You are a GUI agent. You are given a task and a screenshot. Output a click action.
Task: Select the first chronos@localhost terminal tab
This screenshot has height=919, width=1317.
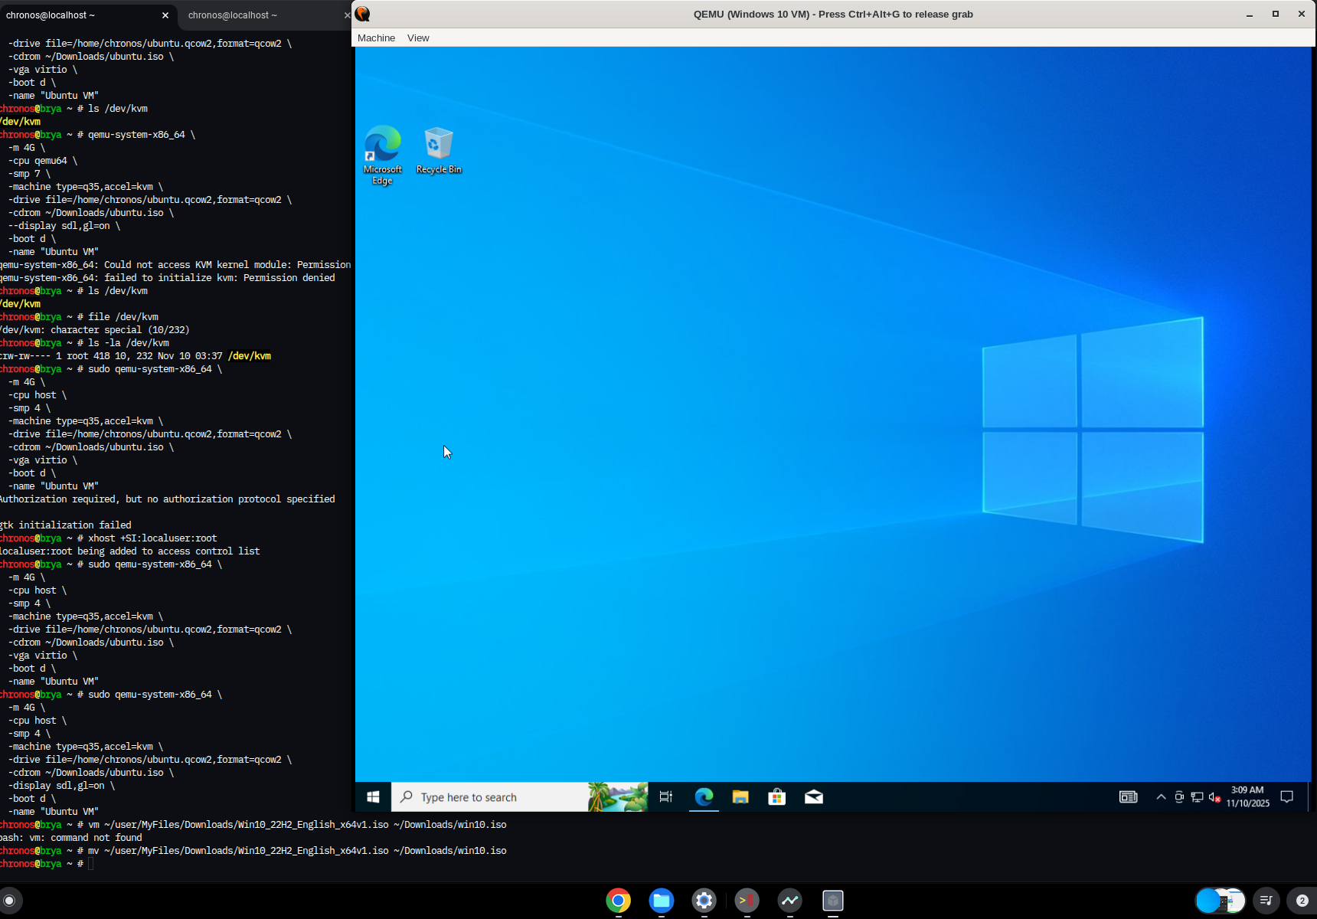click(51, 15)
